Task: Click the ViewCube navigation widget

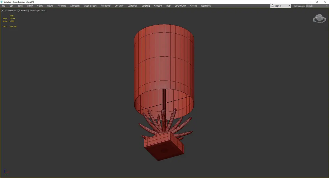Action: [x=319, y=19]
